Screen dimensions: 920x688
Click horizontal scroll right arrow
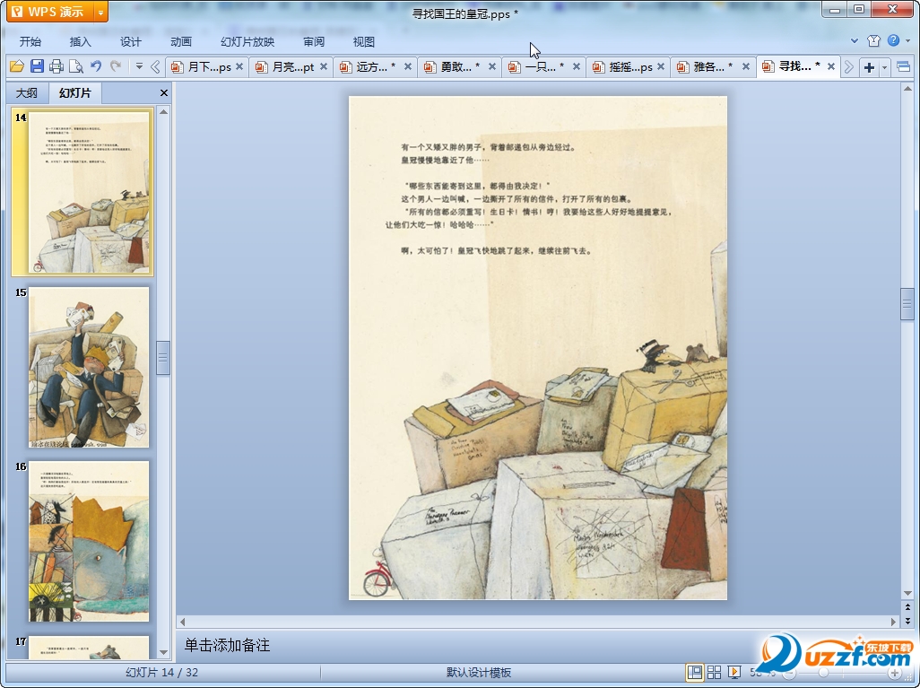894,622
